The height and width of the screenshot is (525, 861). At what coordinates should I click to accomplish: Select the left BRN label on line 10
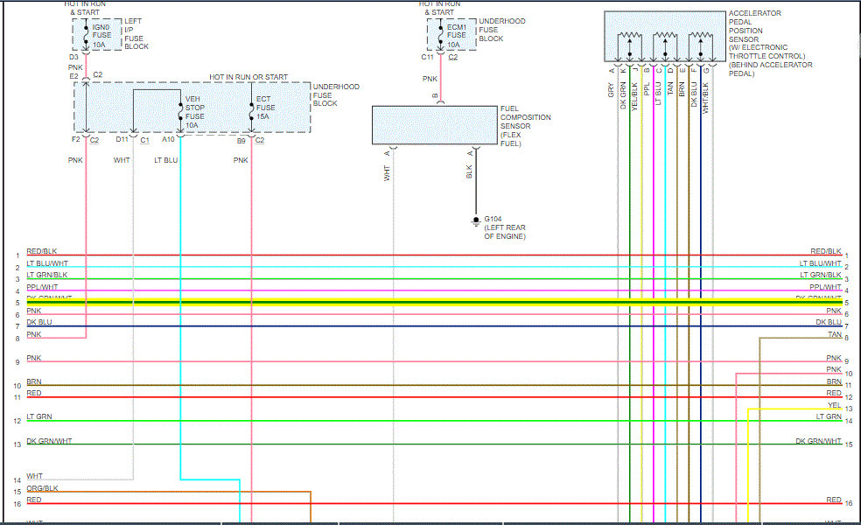tap(34, 381)
